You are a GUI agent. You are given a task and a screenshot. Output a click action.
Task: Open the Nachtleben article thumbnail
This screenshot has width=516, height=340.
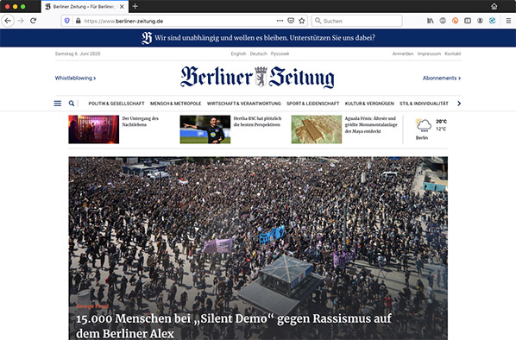click(94, 129)
